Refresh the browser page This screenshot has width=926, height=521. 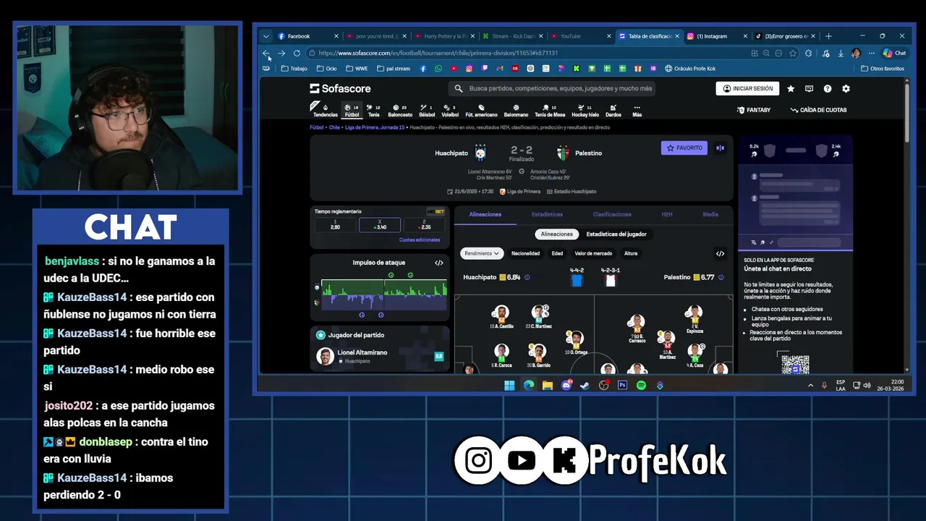click(297, 53)
